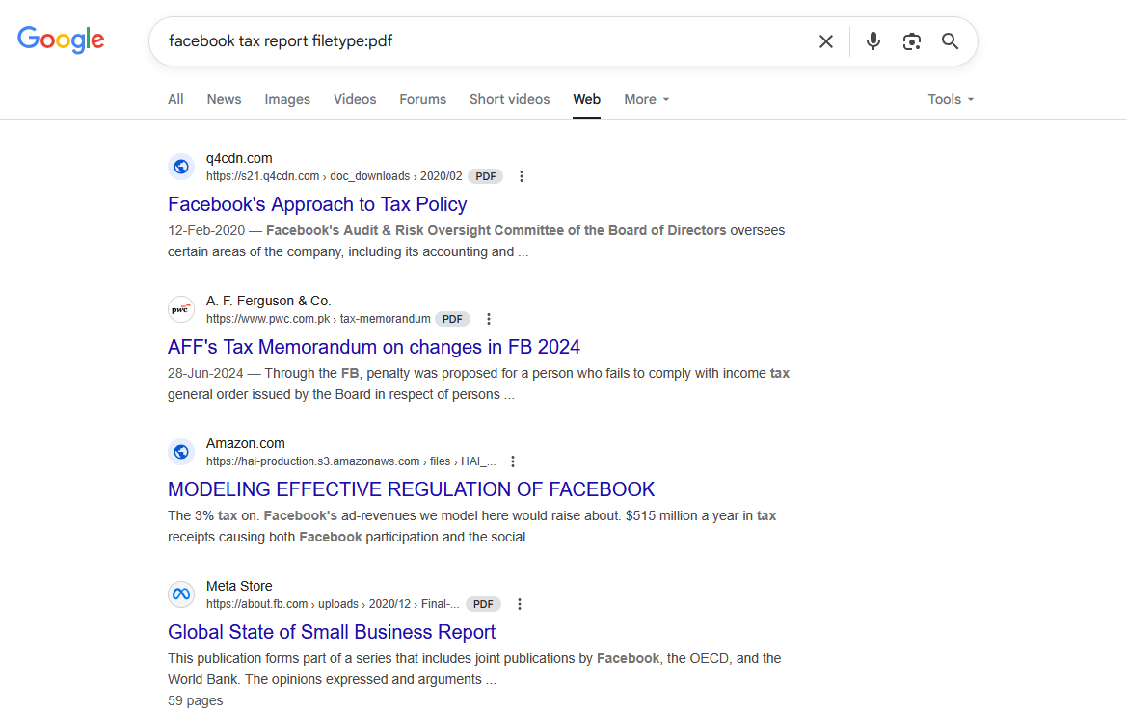Click the Meta Store favicon
The height and width of the screenshot is (712, 1127).
[181, 594]
